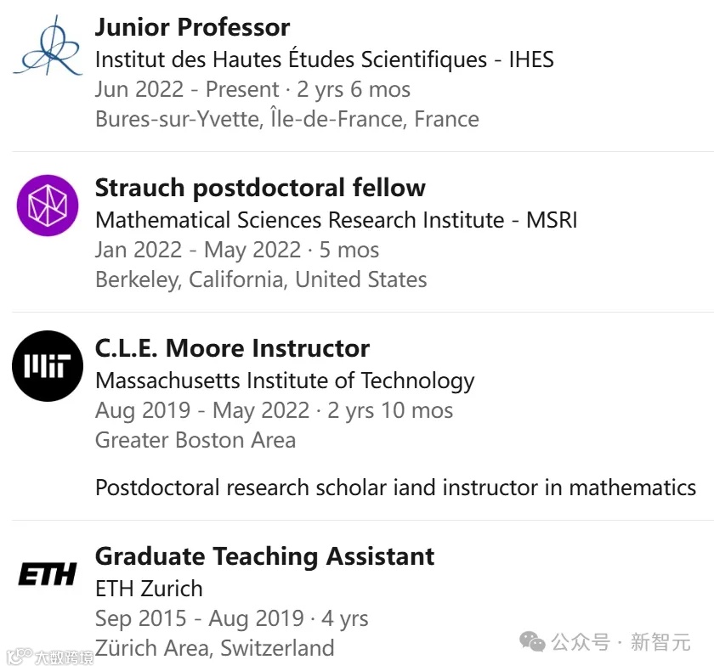Click the Zürich Area, Switzerland location

[214, 648]
